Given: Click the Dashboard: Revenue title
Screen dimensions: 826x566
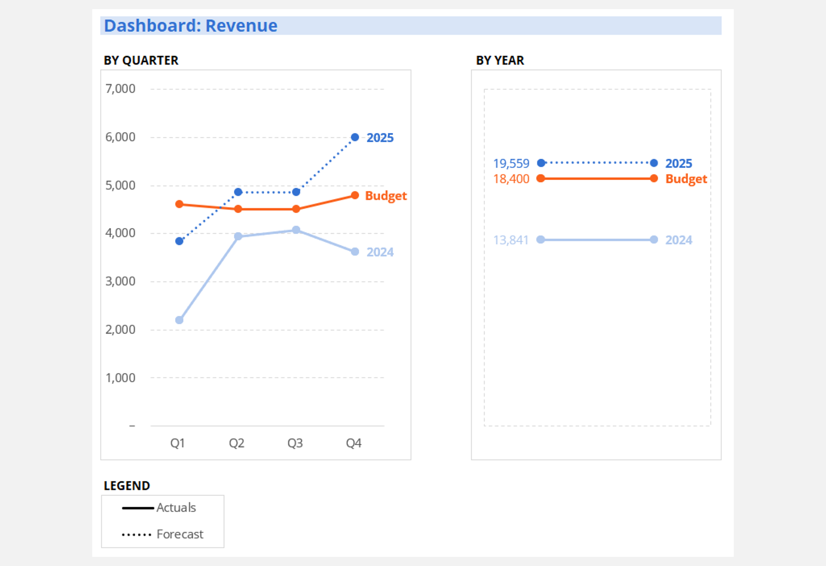Looking at the screenshot, I should (x=190, y=26).
